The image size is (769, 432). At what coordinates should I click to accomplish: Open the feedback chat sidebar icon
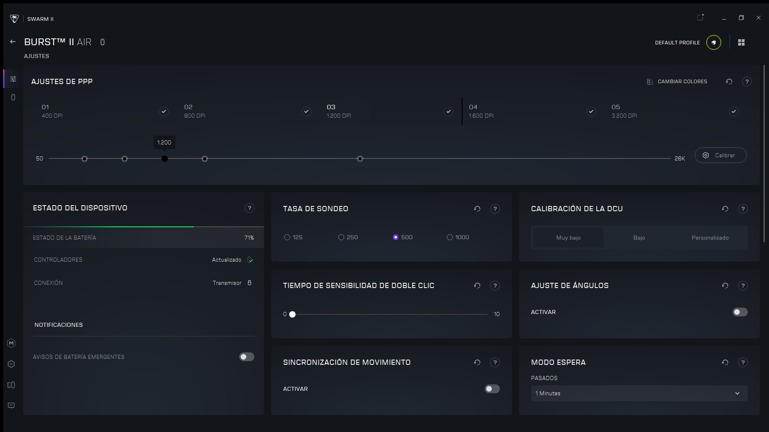(x=11, y=406)
